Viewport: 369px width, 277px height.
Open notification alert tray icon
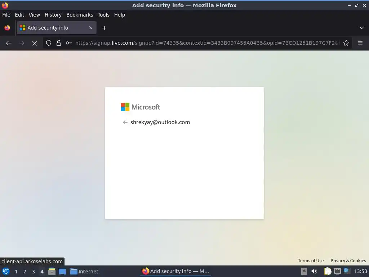click(x=347, y=271)
